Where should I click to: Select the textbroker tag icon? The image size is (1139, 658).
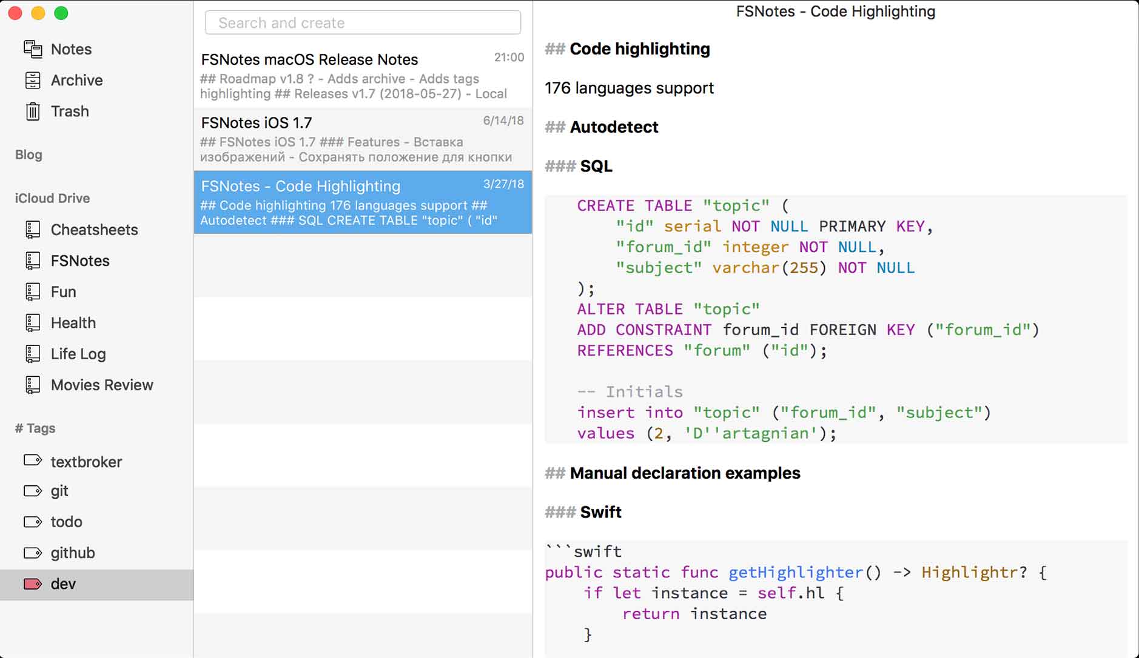(33, 461)
